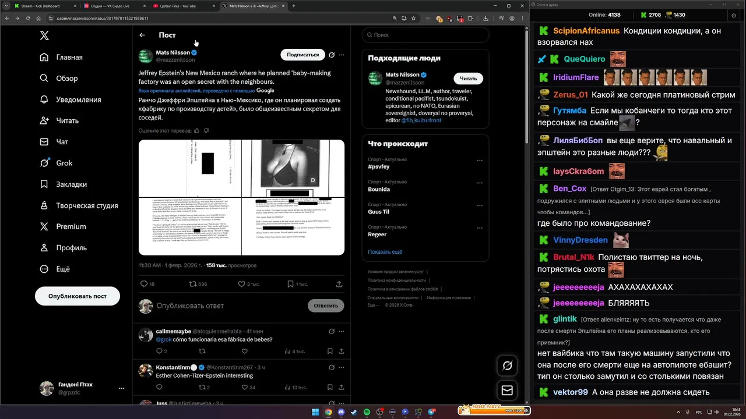Open more options for Regeer trend

480,229
